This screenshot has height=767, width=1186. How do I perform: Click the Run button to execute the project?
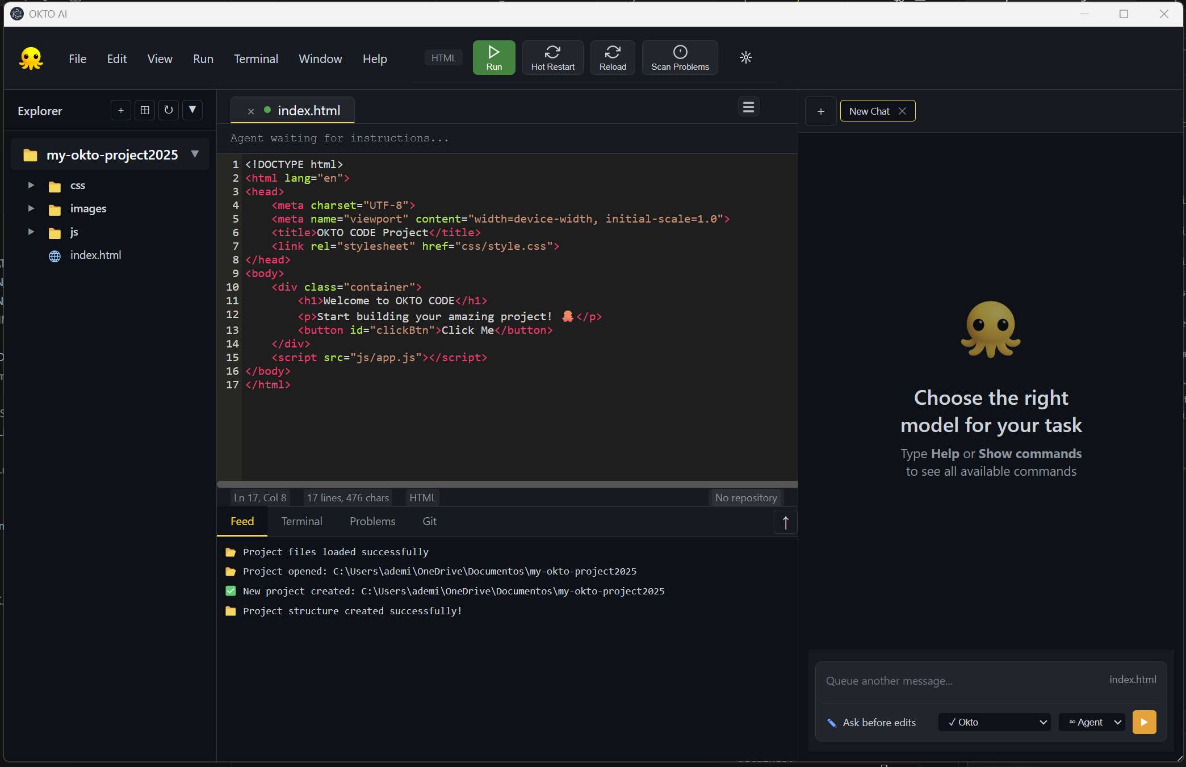coord(493,57)
